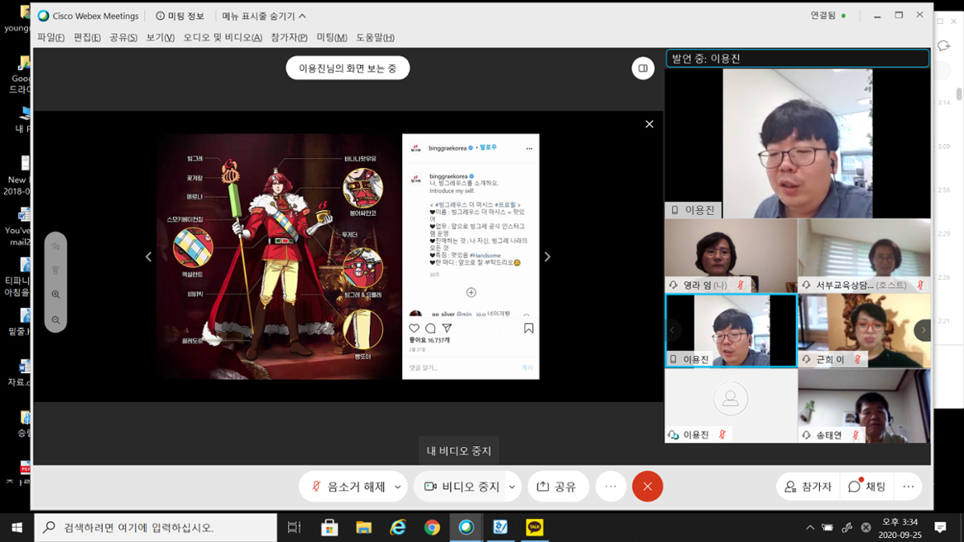Collapse menu bar via 메뉴 표시줄 숨기기
Screen dimensions: 964x542
coord(264,16)
